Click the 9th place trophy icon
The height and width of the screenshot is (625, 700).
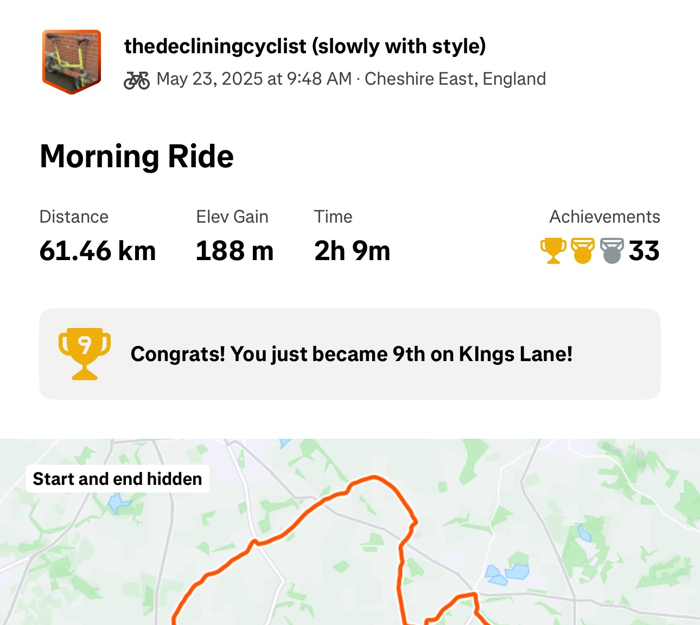coord(85,353)
